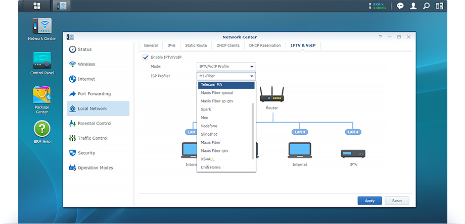Open the search magnifier icon

tap(427, 6)
